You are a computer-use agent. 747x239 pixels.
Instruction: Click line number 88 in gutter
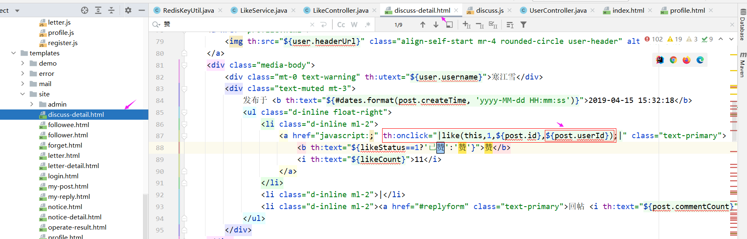click(x=159, y=148)
